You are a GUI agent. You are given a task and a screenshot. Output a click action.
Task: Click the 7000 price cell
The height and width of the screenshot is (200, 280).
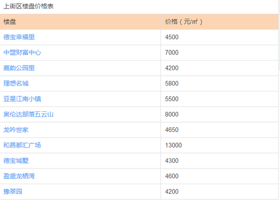[x=219, y=52]
